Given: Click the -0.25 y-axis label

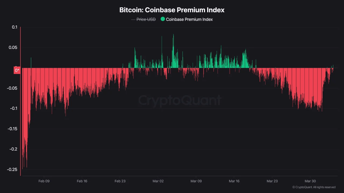Looking at the screenshot, I should point(12,170).
